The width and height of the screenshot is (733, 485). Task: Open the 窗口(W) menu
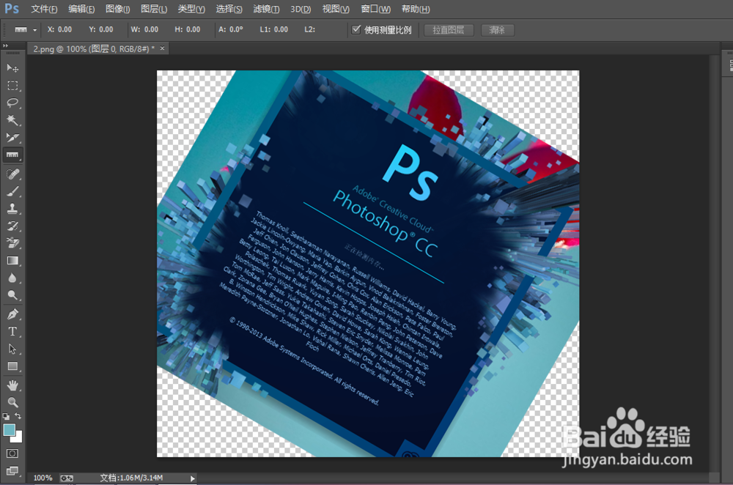[376, 9]
